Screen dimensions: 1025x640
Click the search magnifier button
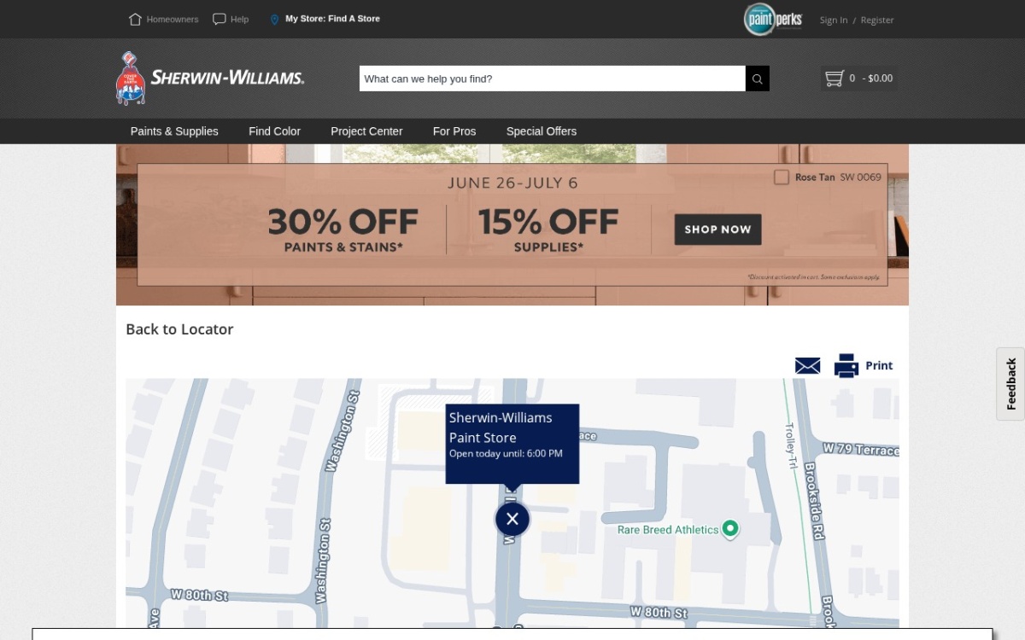coord(758,79)
